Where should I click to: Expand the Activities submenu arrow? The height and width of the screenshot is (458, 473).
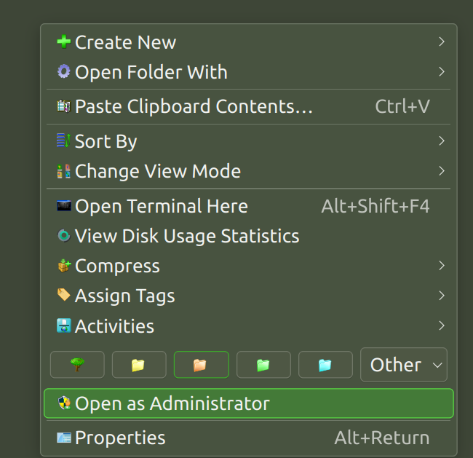tap(441, 325)
